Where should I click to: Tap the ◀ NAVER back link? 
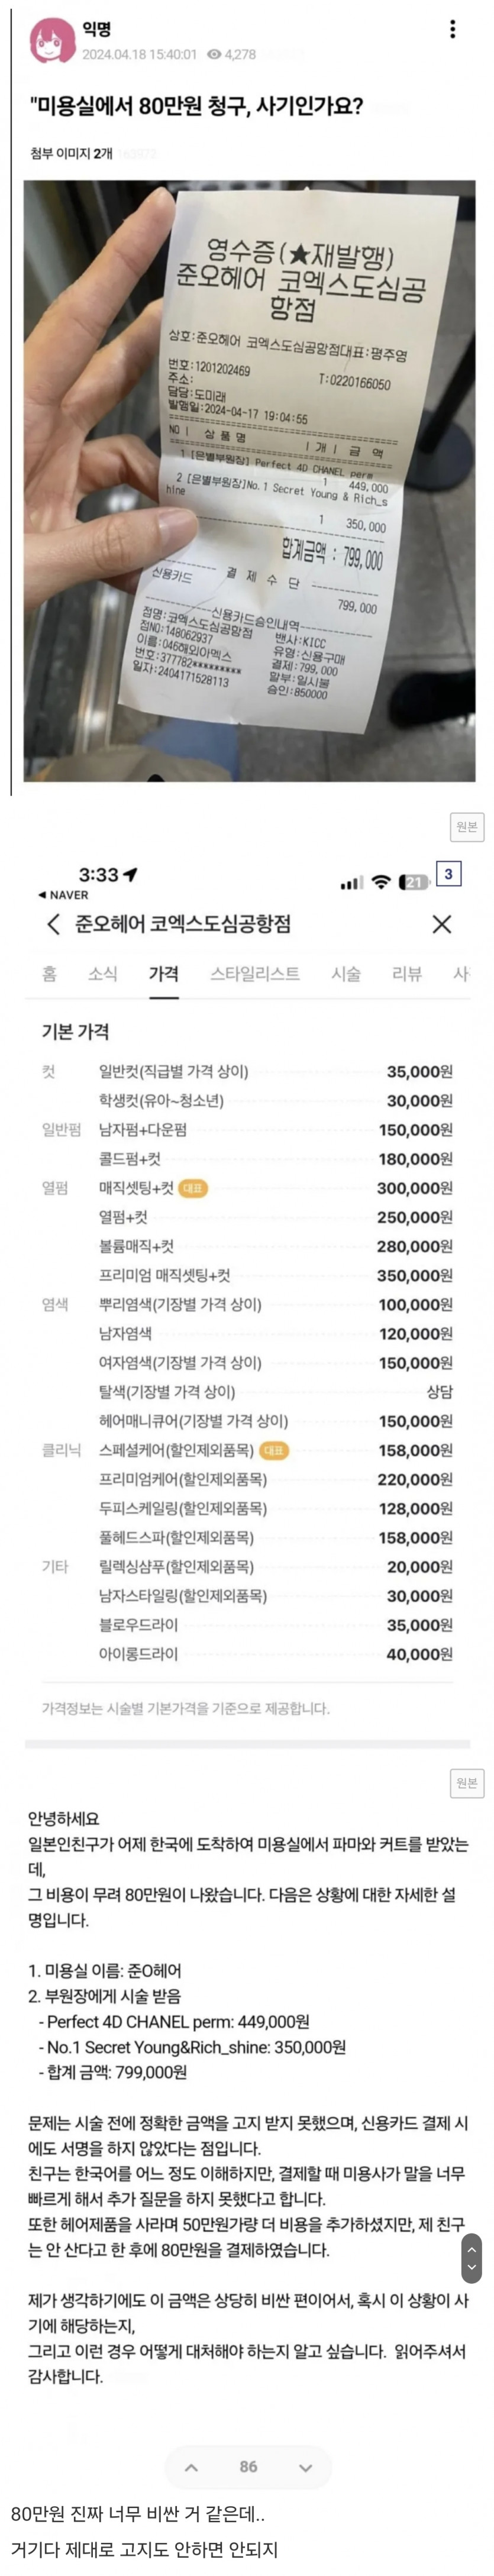(63, 895)
